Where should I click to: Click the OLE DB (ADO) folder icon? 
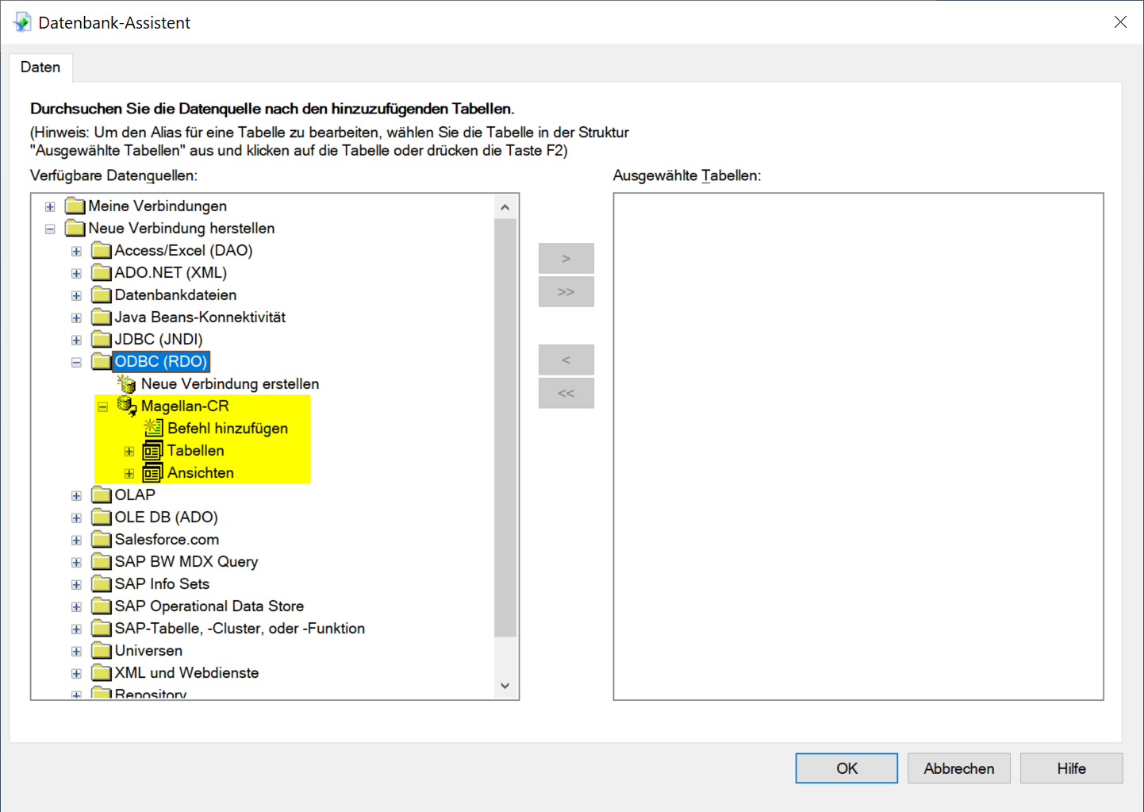click(x=101, y=518)
